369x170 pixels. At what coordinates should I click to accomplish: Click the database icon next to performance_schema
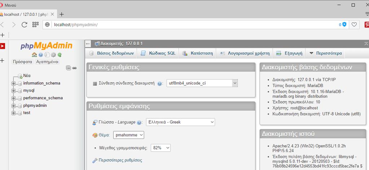20,98
